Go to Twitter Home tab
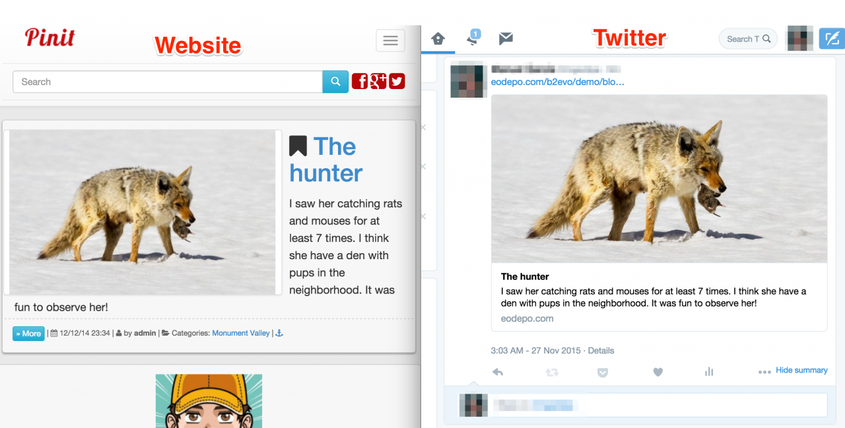 (x=438, y=39)
